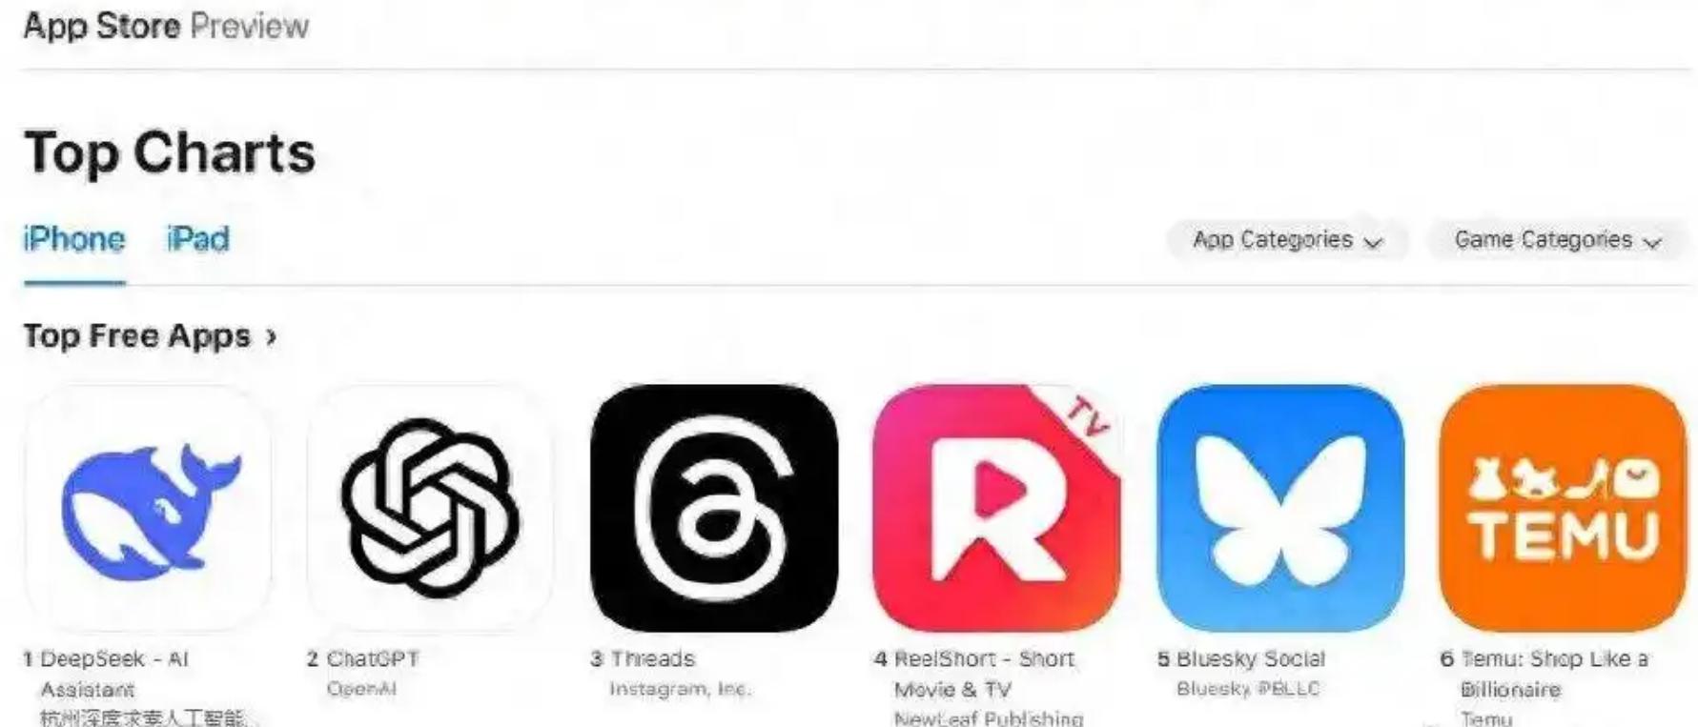Click Temu: Shop Like a Billionaire title
Screen dimensions: 1698x727
point(1555,674)
